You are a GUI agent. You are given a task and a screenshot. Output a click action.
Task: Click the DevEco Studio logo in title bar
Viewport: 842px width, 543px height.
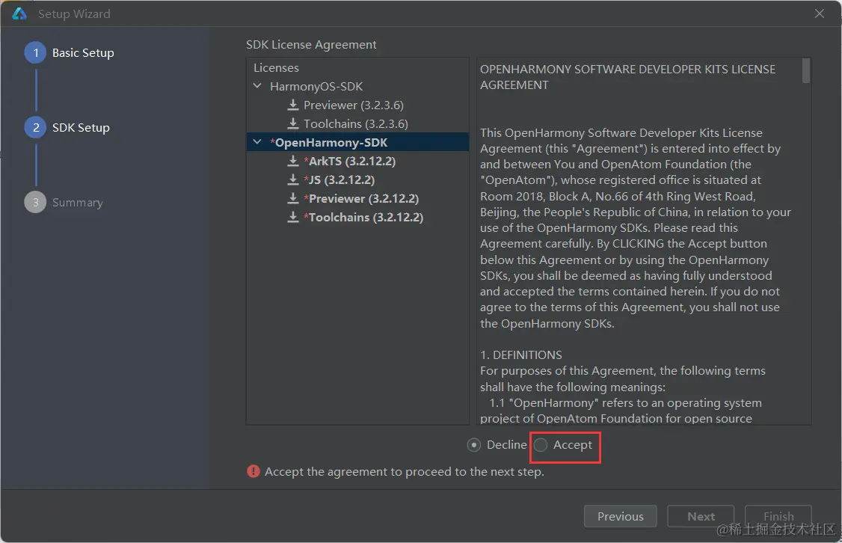pos(19,13)
